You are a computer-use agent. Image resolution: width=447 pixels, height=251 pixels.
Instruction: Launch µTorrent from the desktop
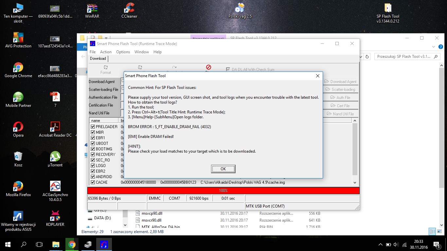tap(55, 159)
